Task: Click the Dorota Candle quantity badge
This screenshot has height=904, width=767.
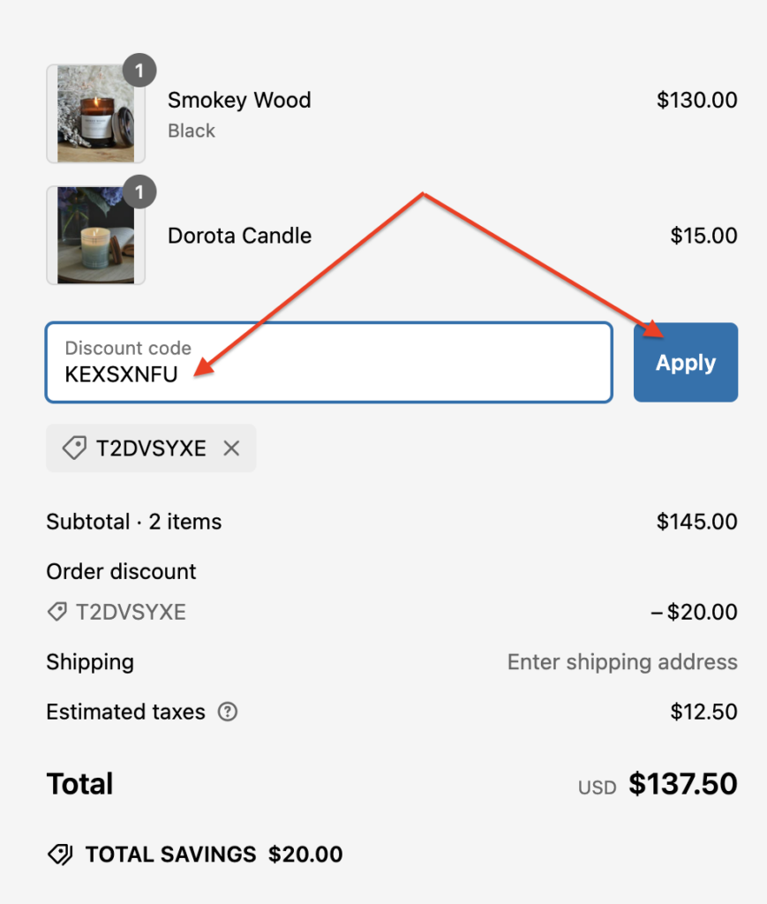Action: (x=139, y=192)
